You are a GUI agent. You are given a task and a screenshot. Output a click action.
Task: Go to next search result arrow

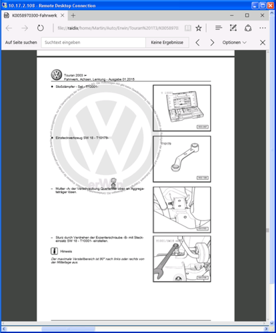click(x=212, y=43)
